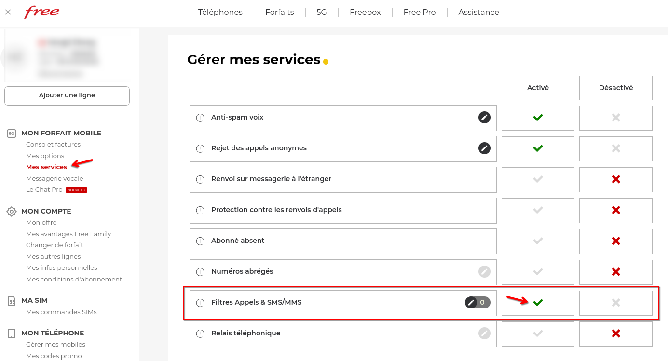Keep Relais téléphonique disabled via red cross
The image size is (668, 361).
(x=616, y=334)
